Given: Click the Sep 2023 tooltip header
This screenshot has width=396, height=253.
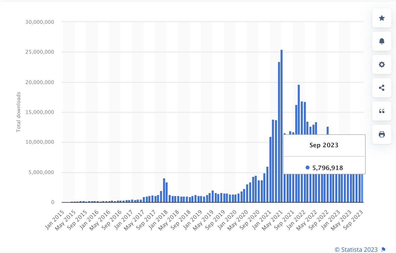Looking at the screenshot, I should [x=324, y=145].
